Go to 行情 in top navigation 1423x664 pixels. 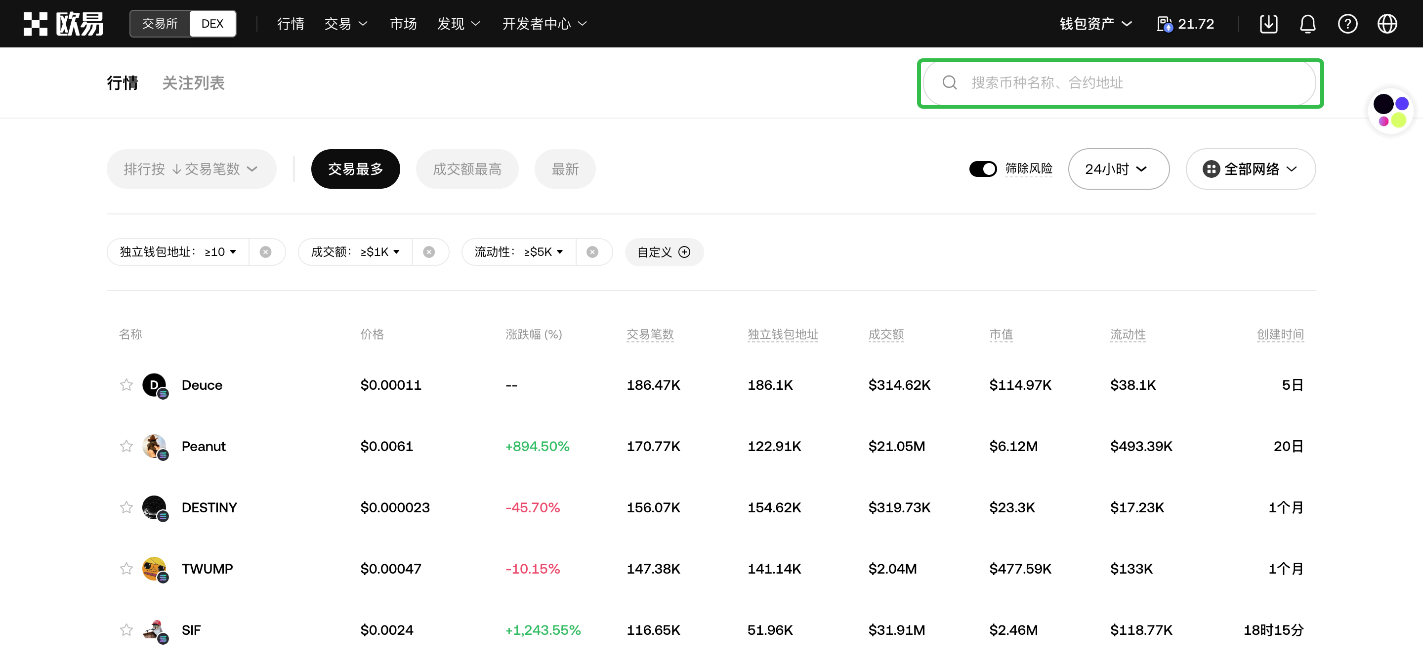291,24
